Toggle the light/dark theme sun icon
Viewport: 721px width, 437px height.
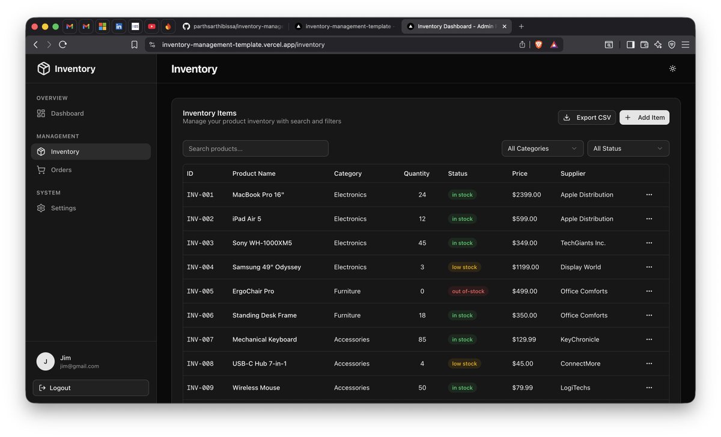pyautogui.click(x=672, y=68)
